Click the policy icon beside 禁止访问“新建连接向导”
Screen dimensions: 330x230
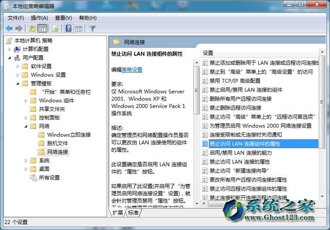(205, 170)
